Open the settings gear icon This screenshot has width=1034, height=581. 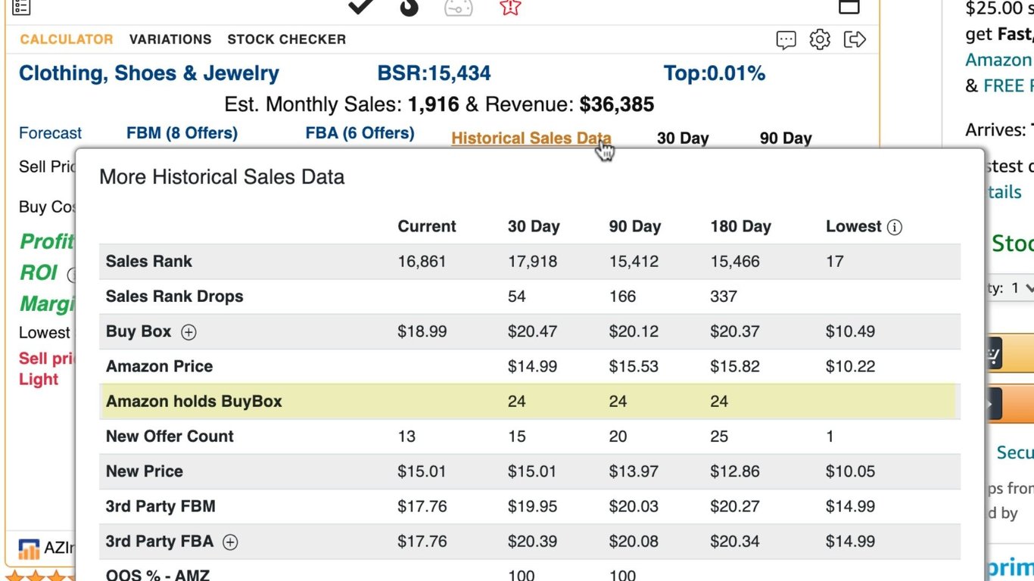(x=820, y=39)
